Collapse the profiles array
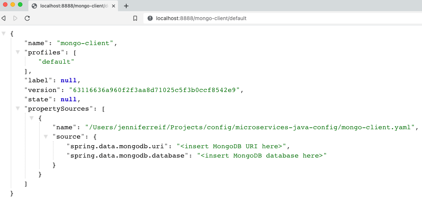 click(18, 52)
